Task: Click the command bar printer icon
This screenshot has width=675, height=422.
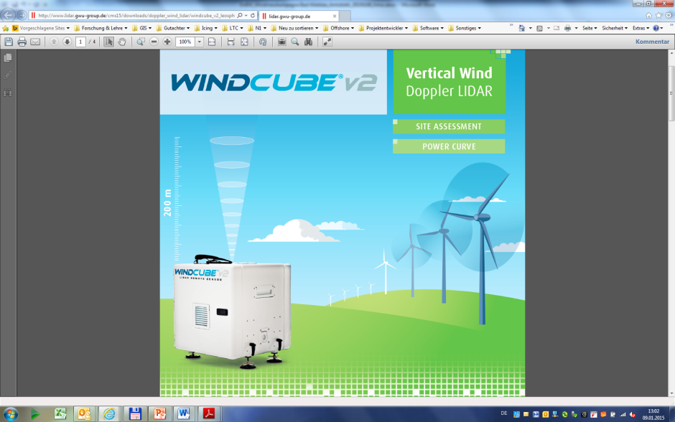Action: click(x=567, y=28)
